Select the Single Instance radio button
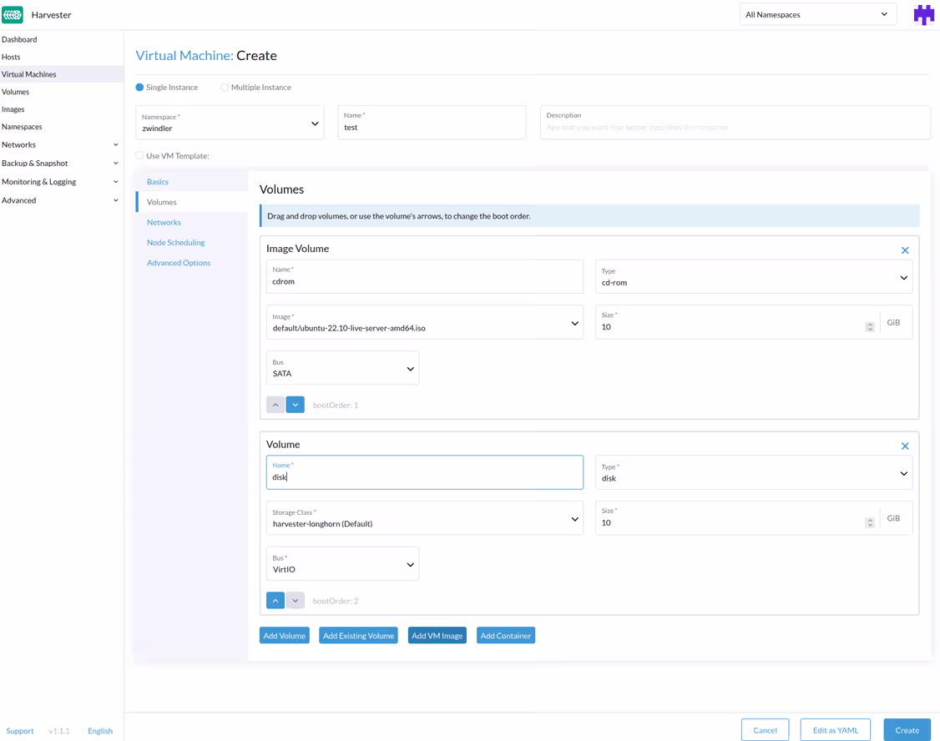 pos(140,88)
